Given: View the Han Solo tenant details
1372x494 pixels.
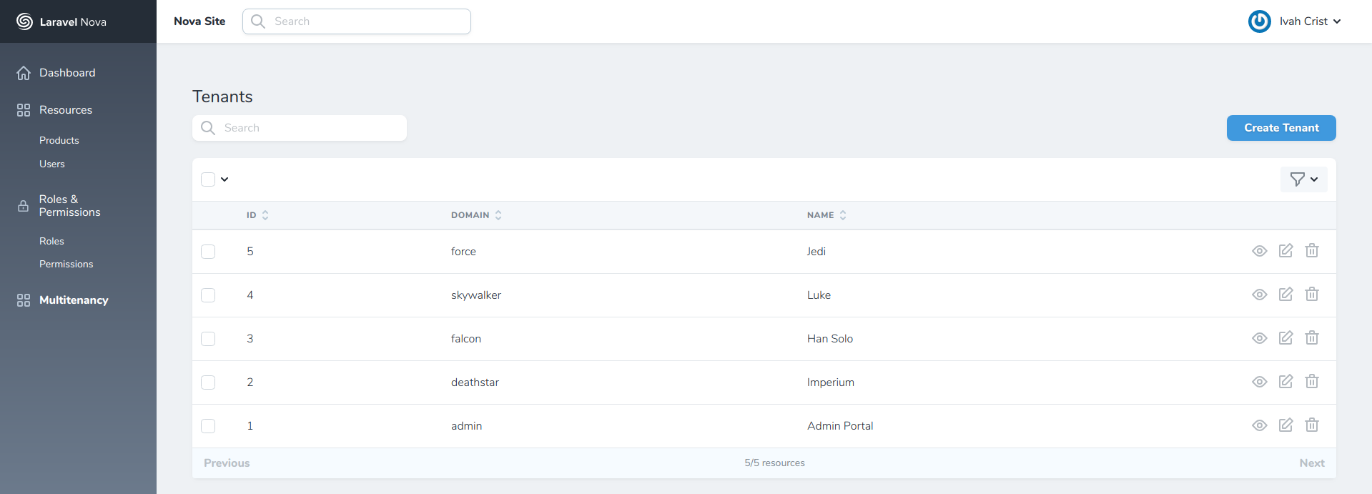Looking at the screenshot, I should click(1260, 338).
